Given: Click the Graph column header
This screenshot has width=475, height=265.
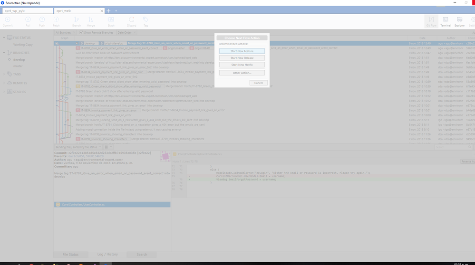Looking at the screenshot, I should (64, 38).
